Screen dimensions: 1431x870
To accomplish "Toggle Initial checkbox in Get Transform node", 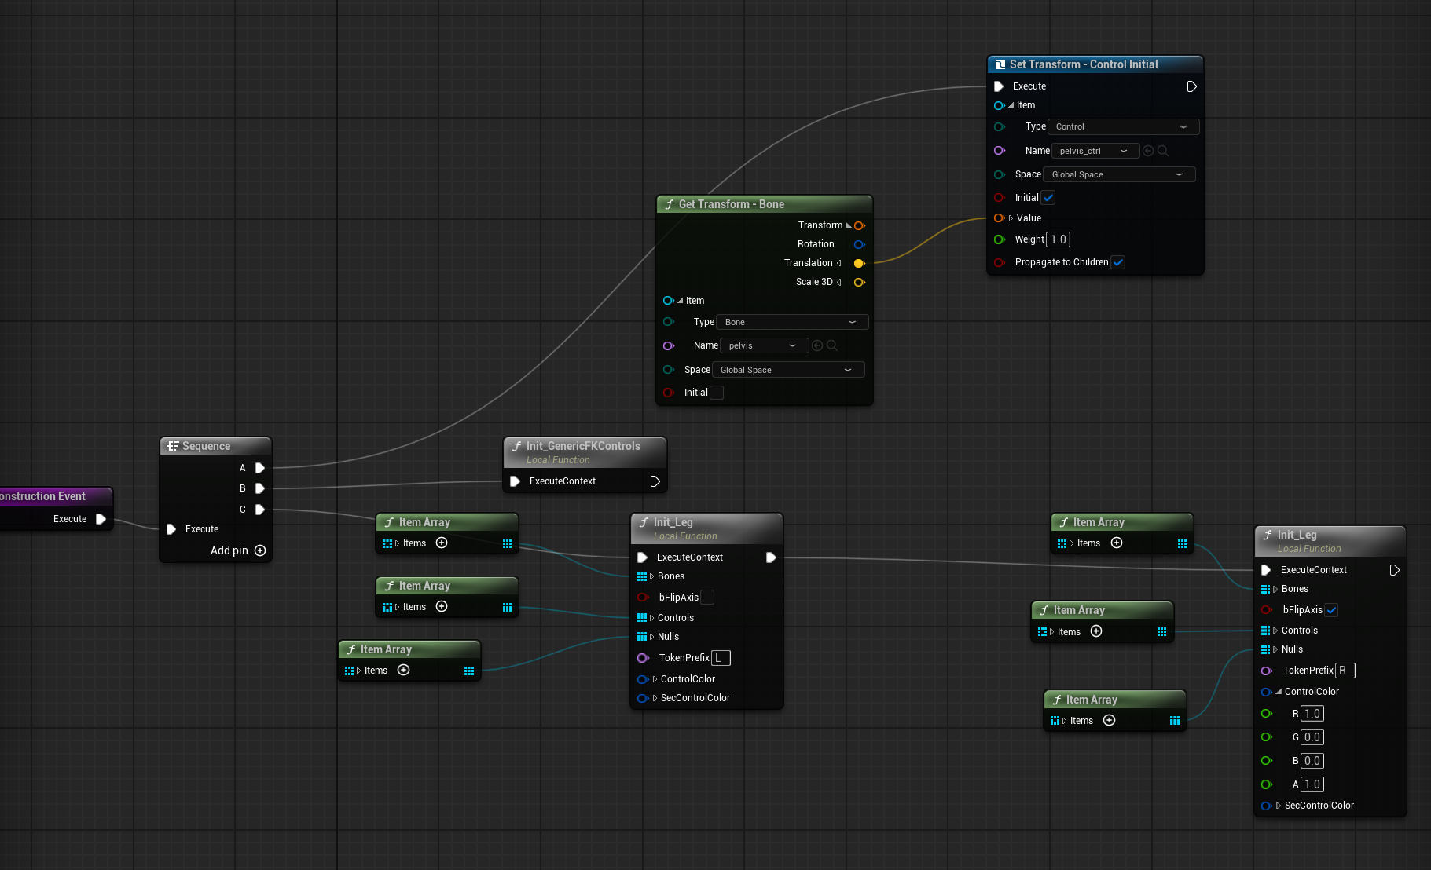I will pos(717,393).
